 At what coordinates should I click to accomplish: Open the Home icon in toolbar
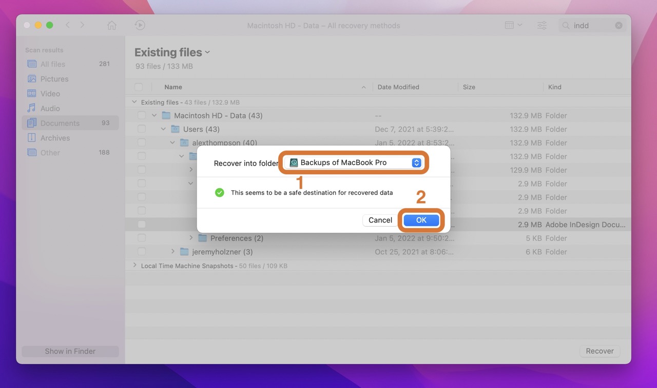tap(111, 25)
